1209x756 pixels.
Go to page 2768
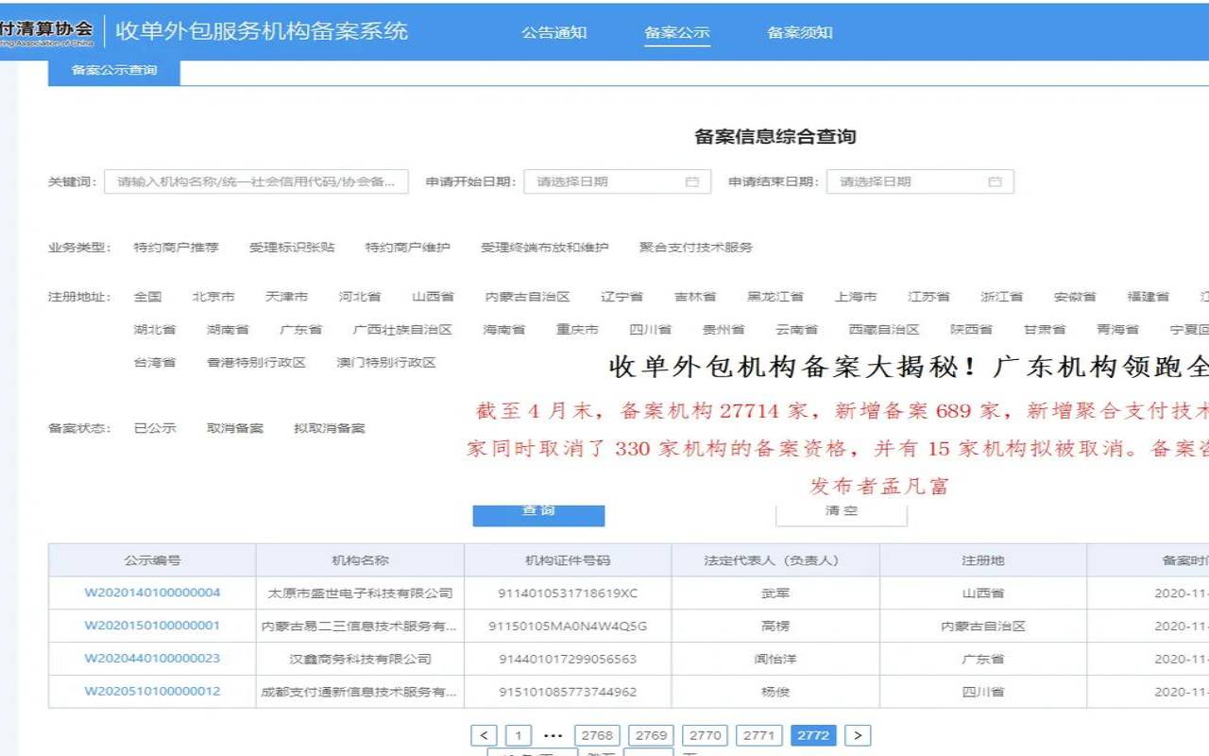(597, 735)
